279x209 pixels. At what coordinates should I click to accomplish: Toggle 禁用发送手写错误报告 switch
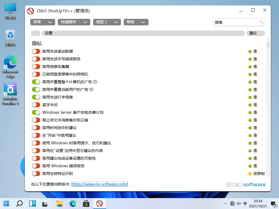point(36,59)
